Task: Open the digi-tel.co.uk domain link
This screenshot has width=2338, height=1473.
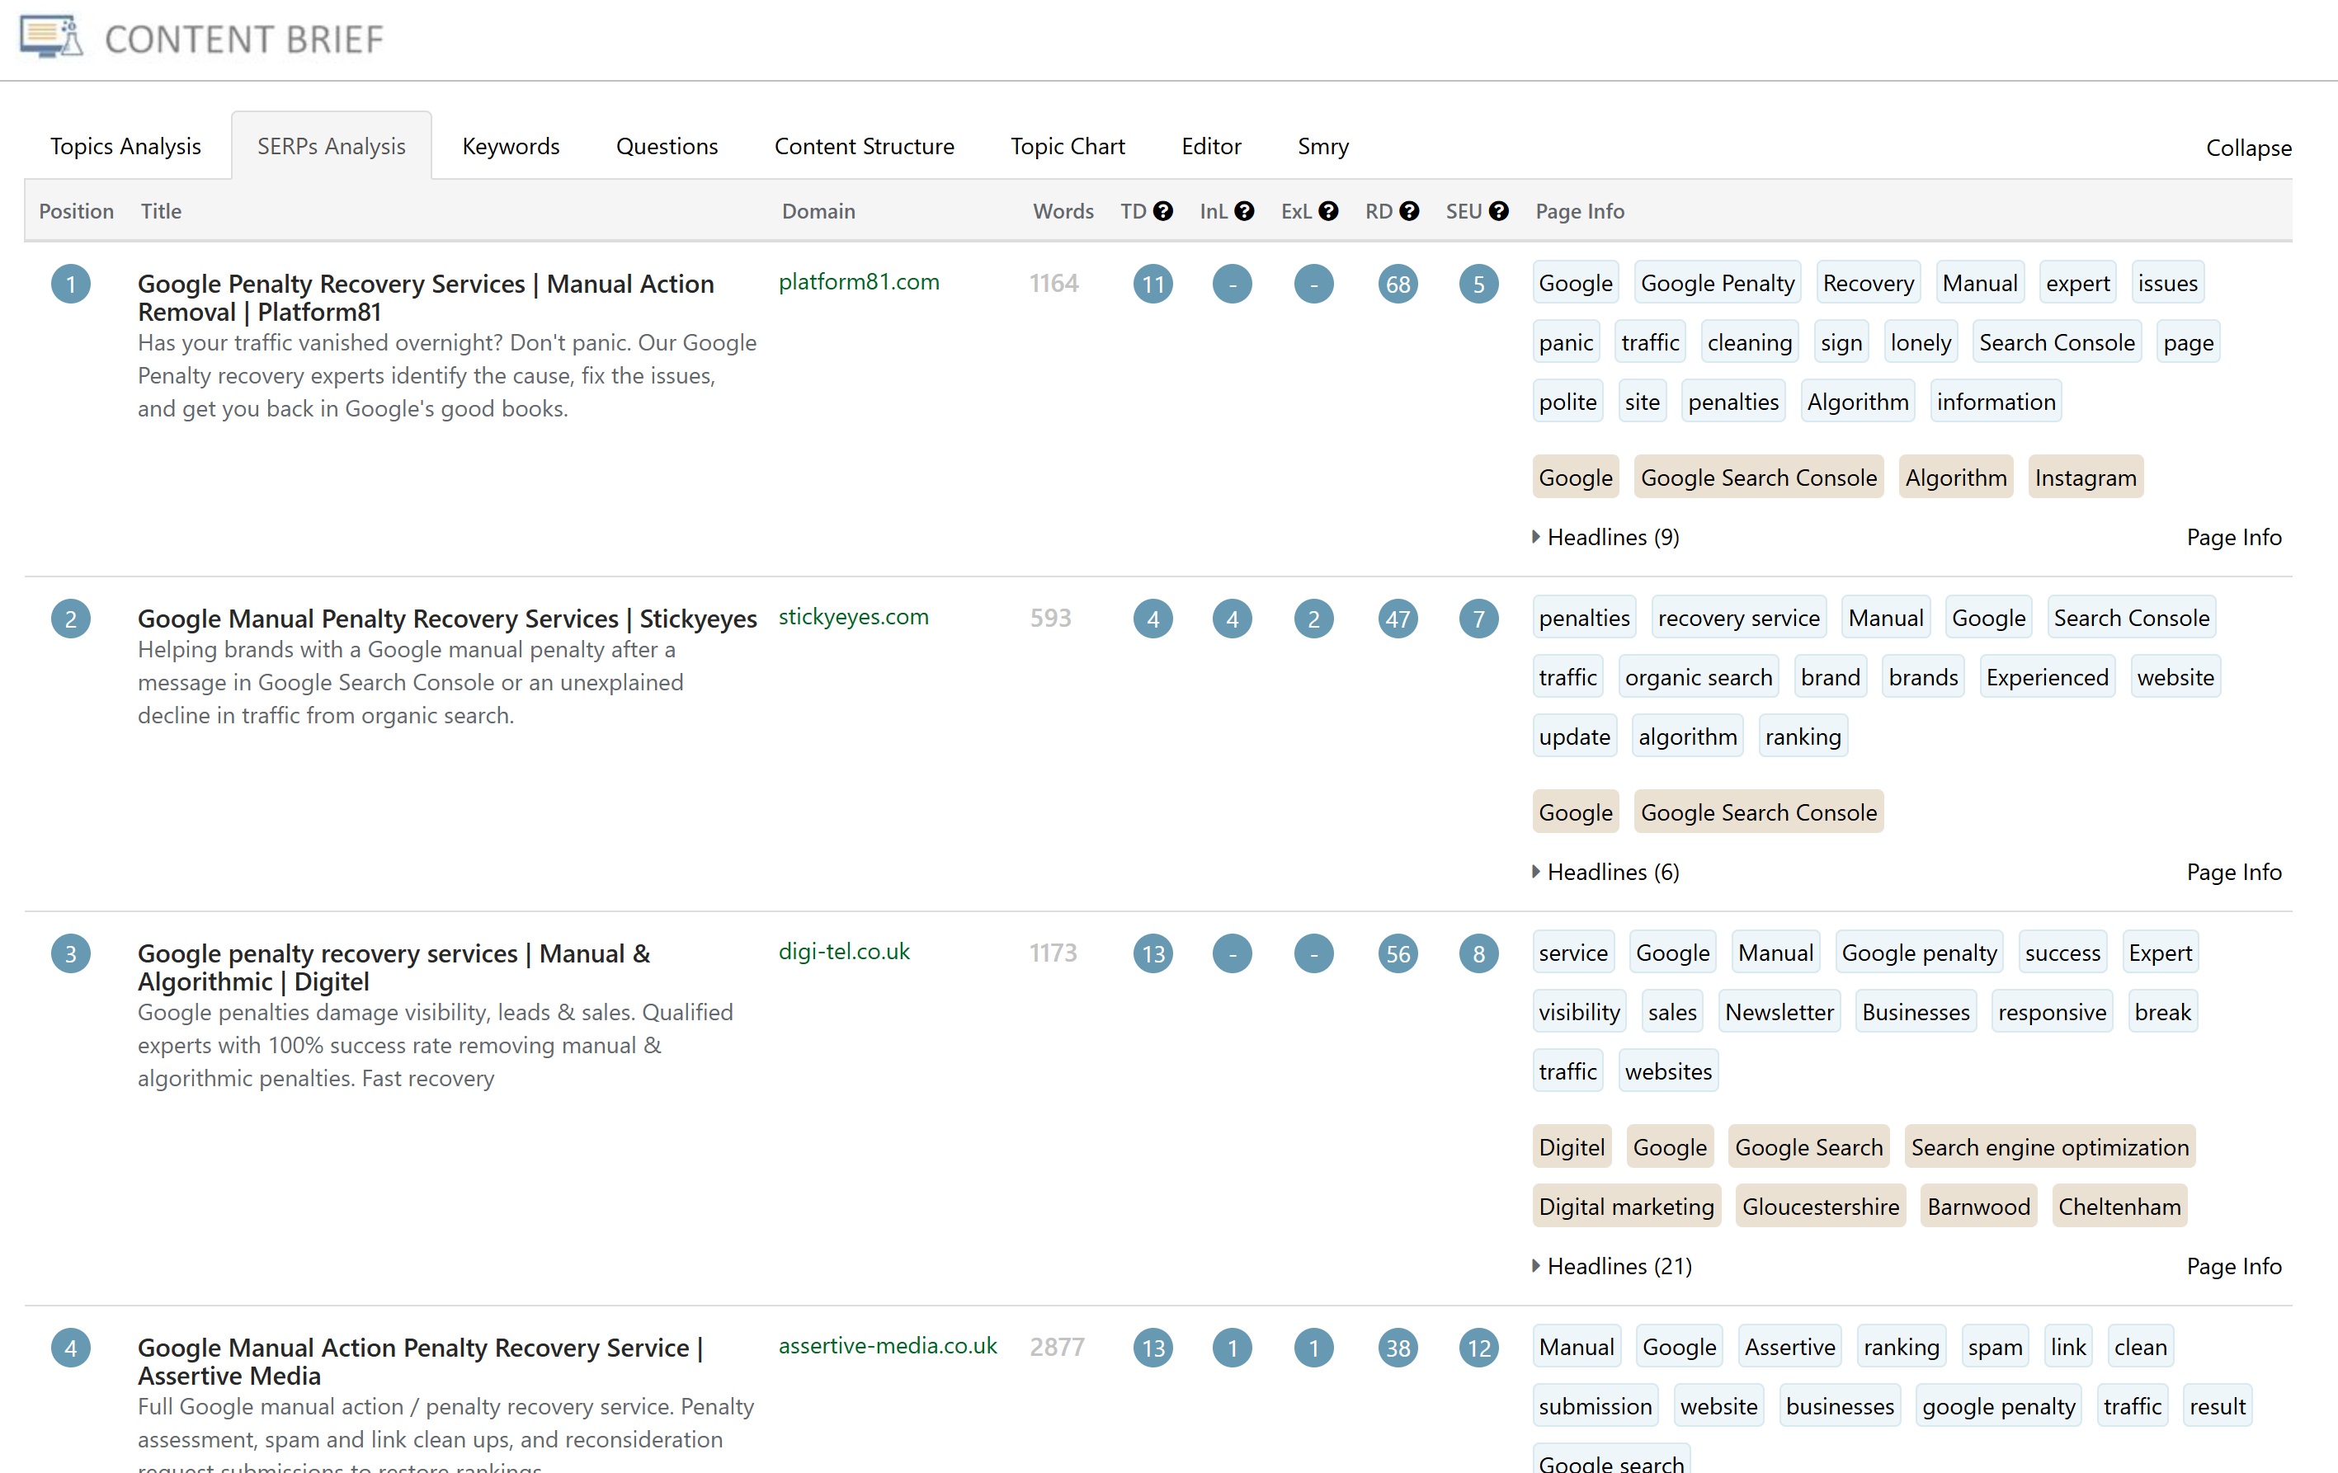Action: pos(844,951)
